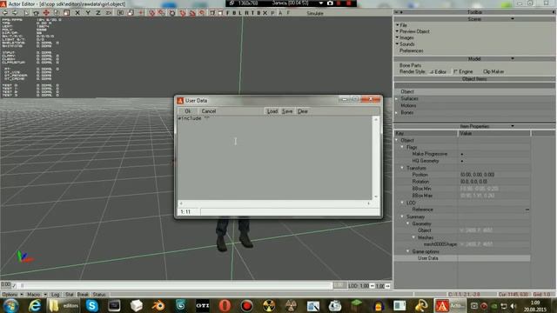Select the User Data property row
557x313 pixels.
(462, 258)
